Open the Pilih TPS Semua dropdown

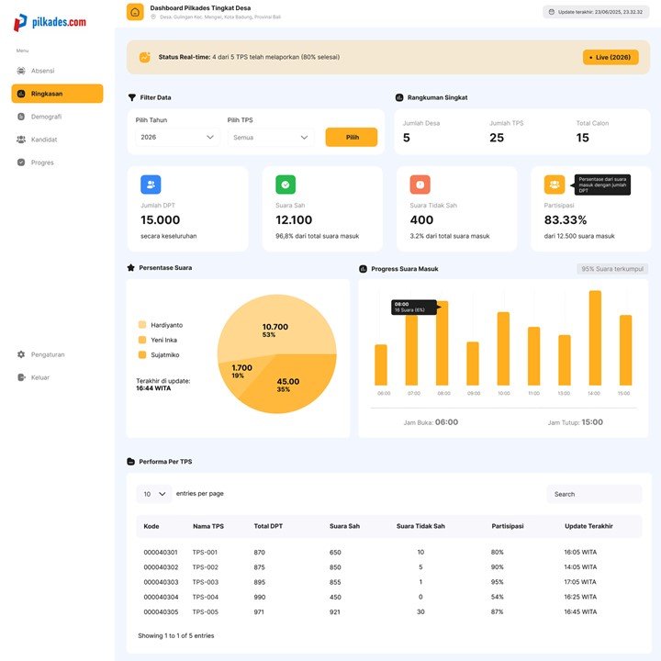coord(270,138)
